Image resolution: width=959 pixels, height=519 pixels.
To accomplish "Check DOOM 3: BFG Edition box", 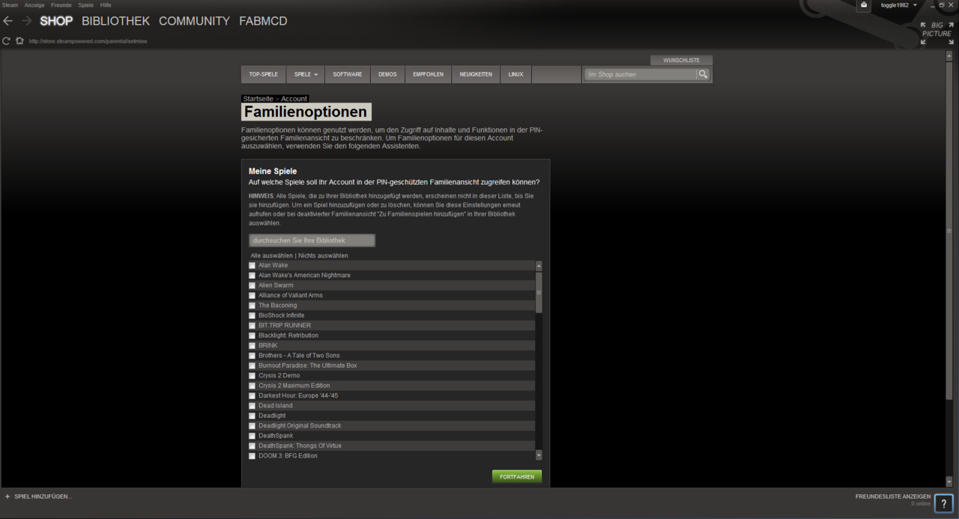I will [252, 456].
